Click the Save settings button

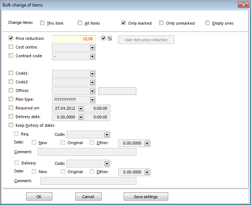pyautogui.click(x=146, y=197)
